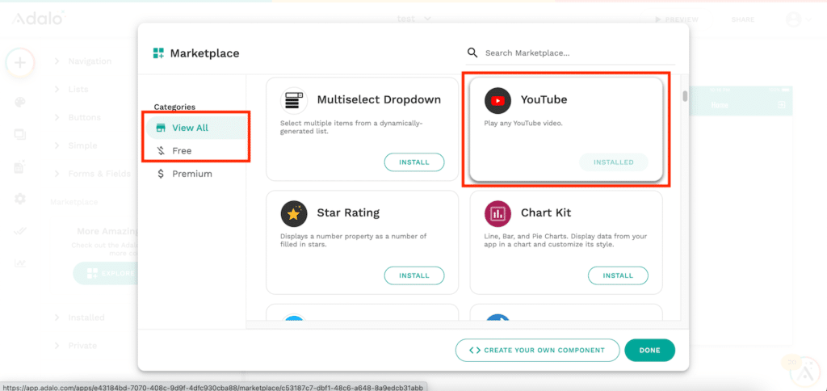Screen dimensions: 827x391
Task: Click the Multiselect Dropdown component icon
Action: tap(294, 100)
